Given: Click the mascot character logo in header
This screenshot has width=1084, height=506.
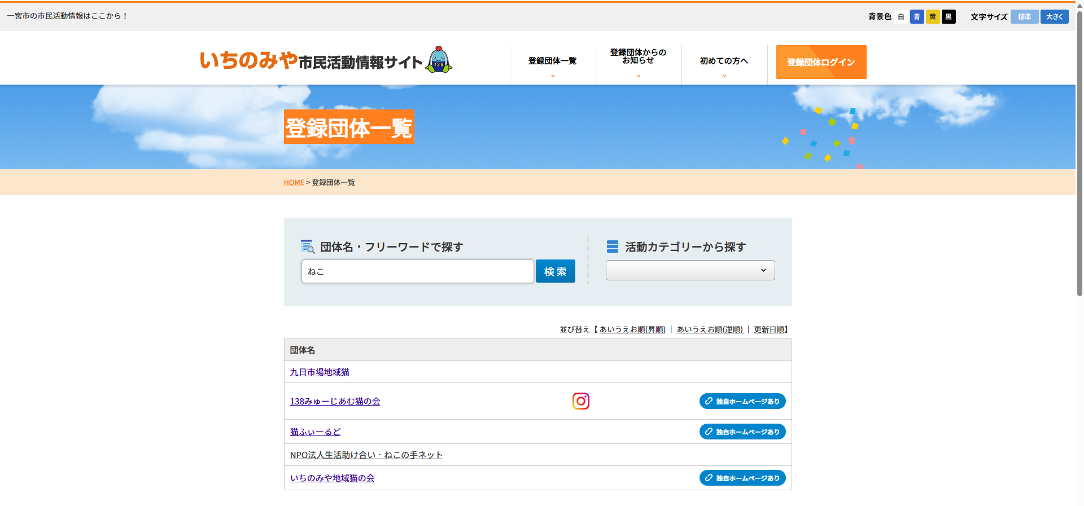Looking at the screenshot, I should [439, 60].
